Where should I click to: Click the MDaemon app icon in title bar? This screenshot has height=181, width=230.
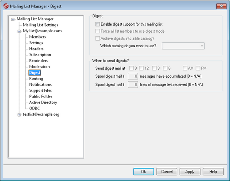point(6,6)
